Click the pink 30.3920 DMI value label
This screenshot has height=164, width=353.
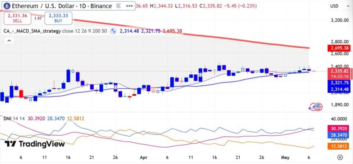point(338,129)
